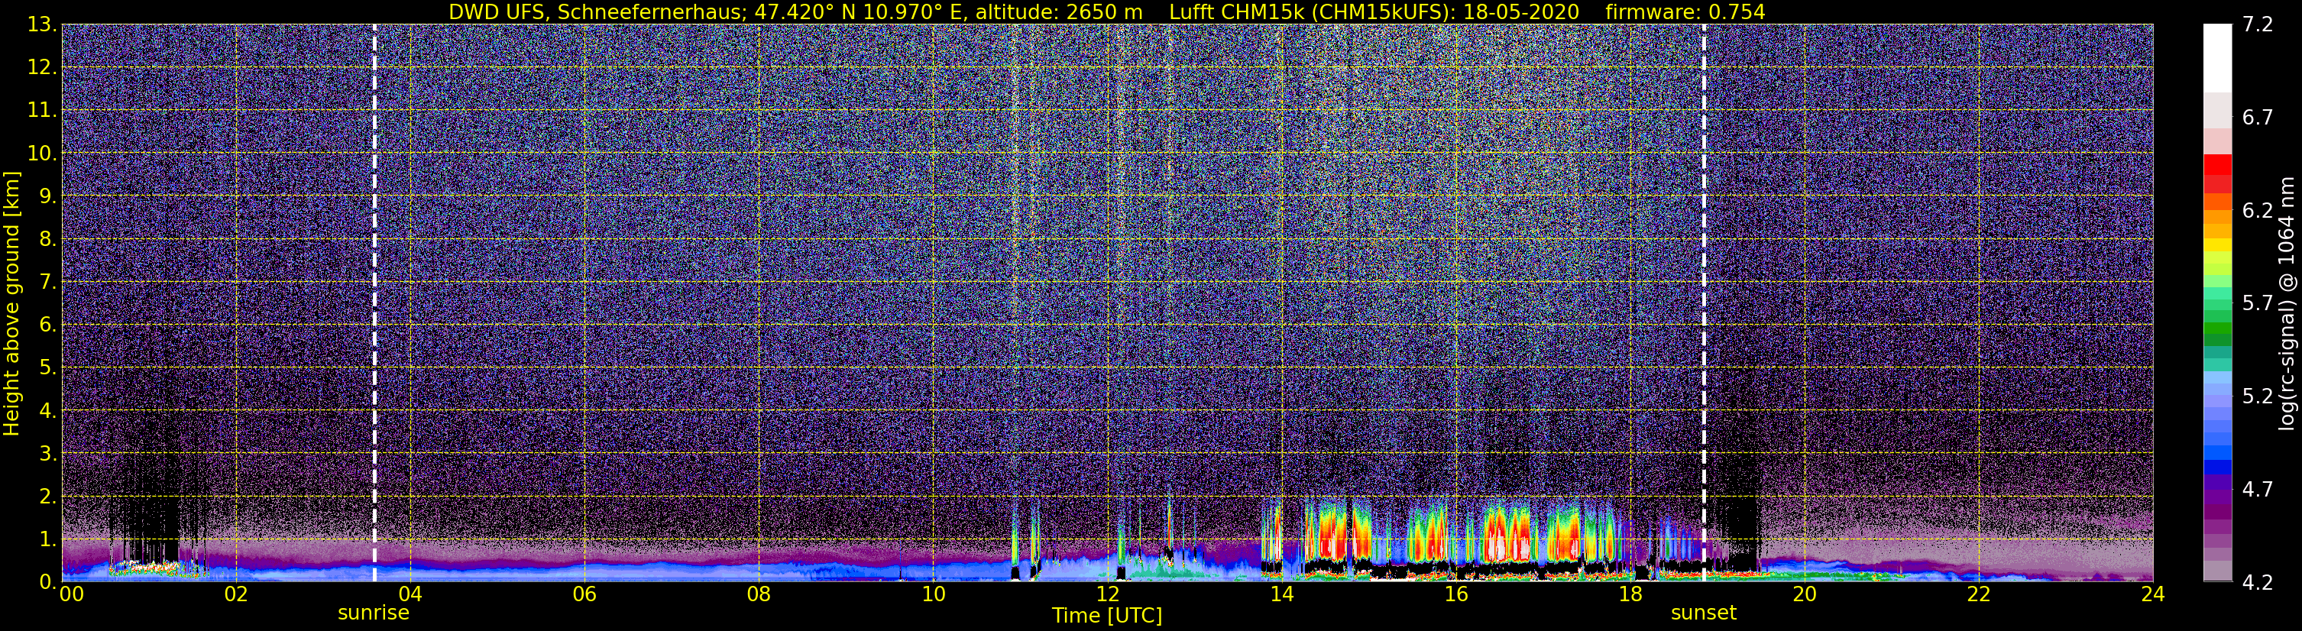Image resolution: width=2302 pixels, height=631 pixels.
Task: Click the firmware: 0.754 text
Action: 1685,11
